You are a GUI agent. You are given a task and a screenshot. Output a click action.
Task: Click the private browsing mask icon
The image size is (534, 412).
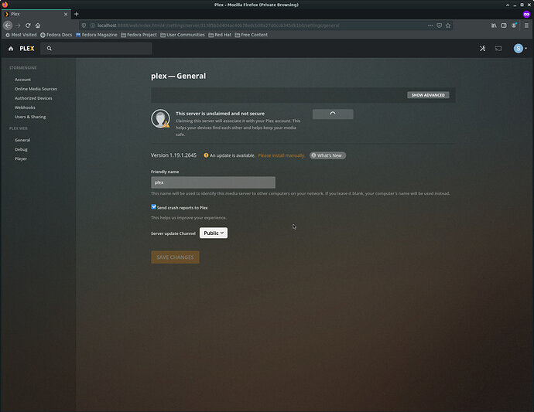526,14
